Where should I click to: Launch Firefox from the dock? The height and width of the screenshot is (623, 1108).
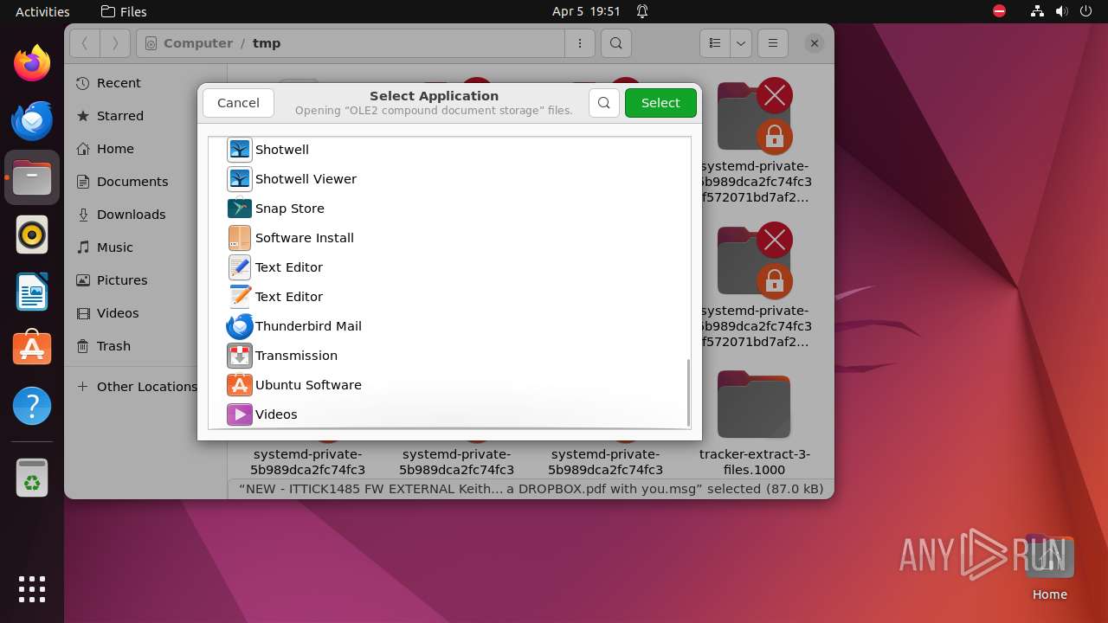click(32, 63)
